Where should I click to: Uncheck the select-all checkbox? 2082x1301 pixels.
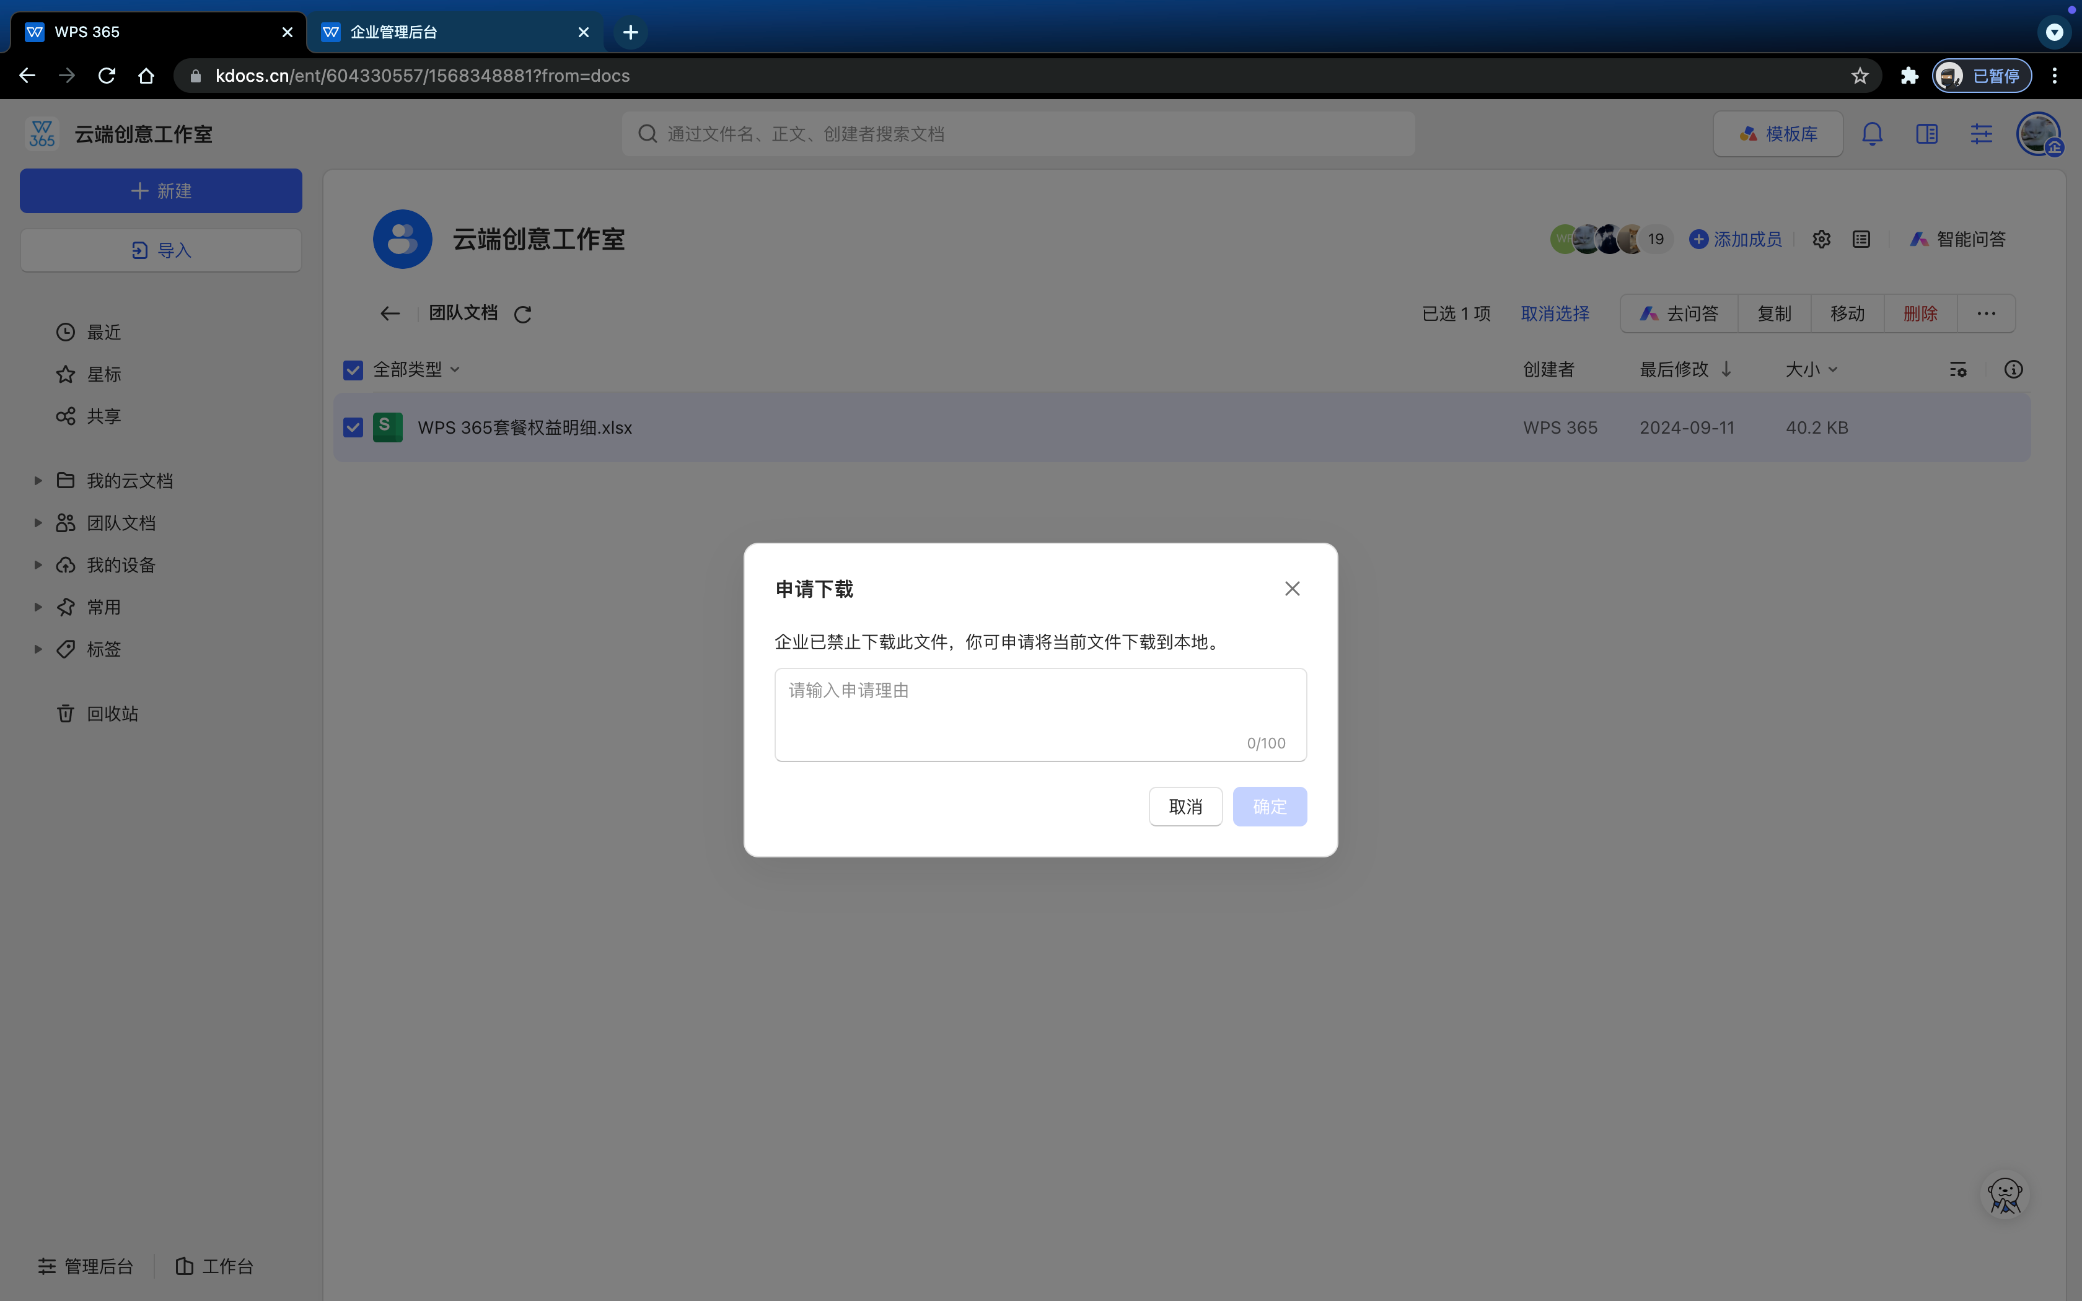(353, 370)
